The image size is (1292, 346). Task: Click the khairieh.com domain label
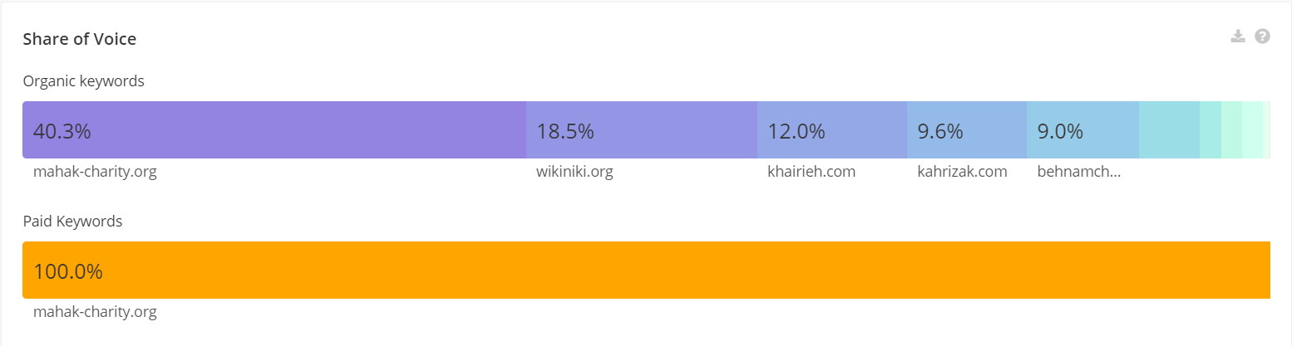tap(811, 172)
